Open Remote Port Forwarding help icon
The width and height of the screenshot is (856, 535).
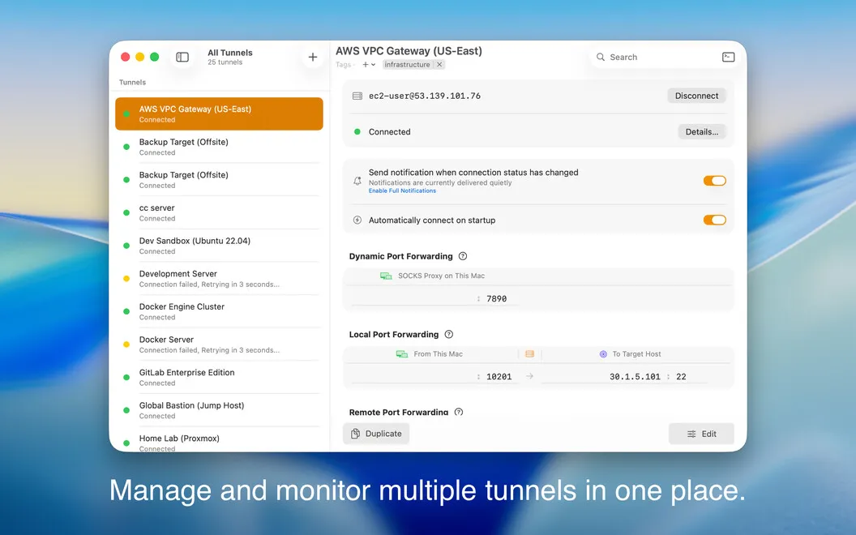(459, 412)
